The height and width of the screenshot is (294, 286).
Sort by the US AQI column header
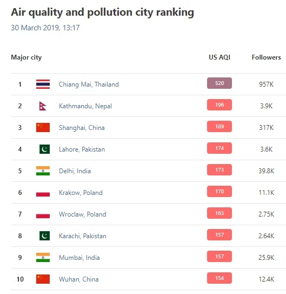pos(220,57)
